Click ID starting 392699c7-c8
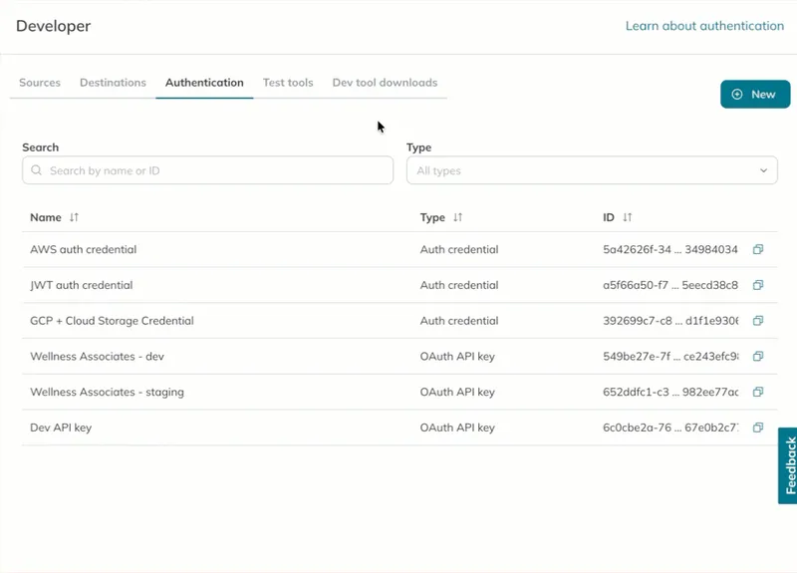This screenshot has height=573, width=797. [x=669, y=320]
